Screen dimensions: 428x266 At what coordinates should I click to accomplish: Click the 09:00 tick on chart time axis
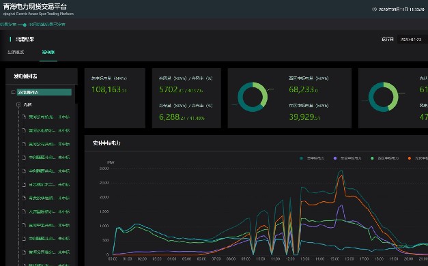pyautogui.click(x=246, y=259)
